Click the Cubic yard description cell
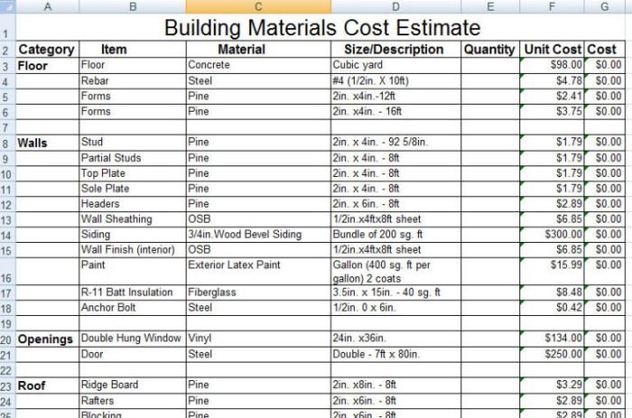 click(395, 65)
